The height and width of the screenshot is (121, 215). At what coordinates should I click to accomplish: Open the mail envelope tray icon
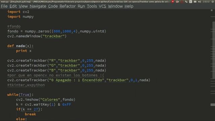(195, 2)
